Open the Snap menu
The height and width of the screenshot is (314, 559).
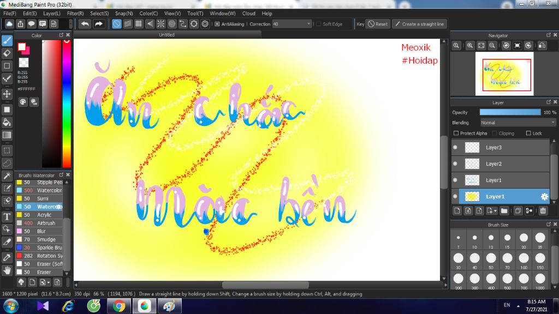(124, 13)
